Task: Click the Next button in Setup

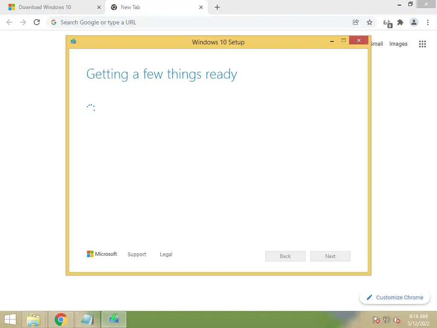Action: tap(330, 256)
